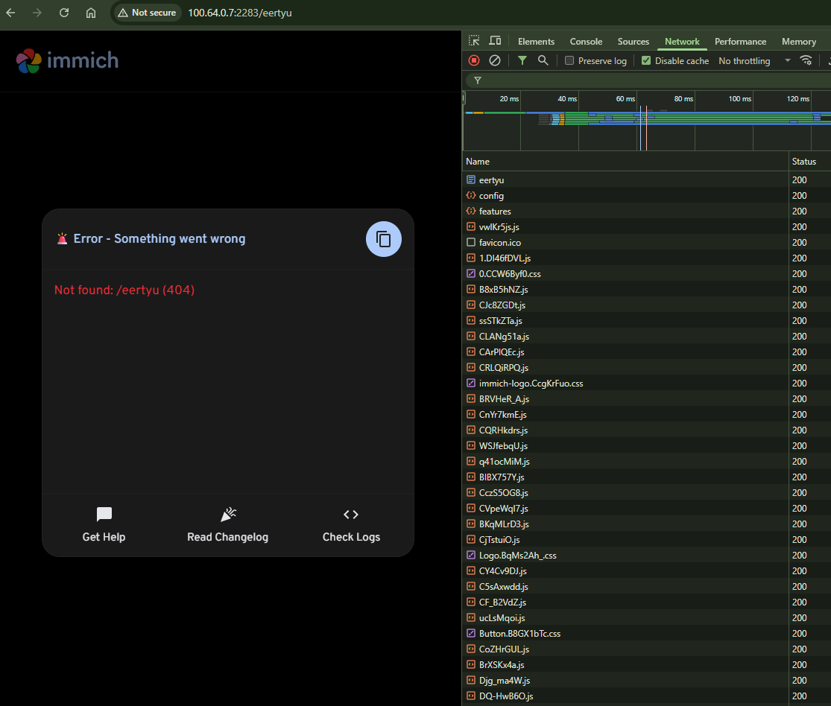Select the favicon.ico request
Screen dimensions: 831x706
647,243
